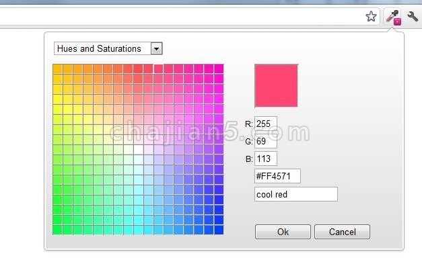Image resolution: width=422 pixels, height=266 pixels.
Task: Pick the orange swatch at grid's top-left corner
Action: (58, 69)
